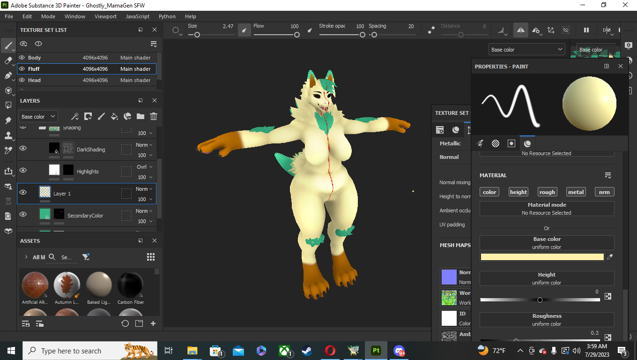Click the Material mode resource button

[x=547, y=209]
